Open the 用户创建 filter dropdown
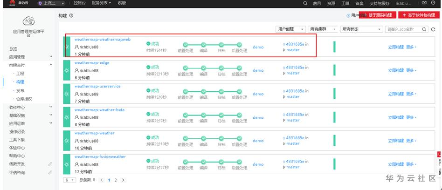Viewport: 442px width, 190px height. (x=290, y=29)
